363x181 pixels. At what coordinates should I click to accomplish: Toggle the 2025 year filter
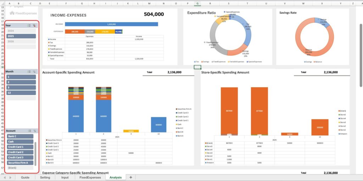coord(21,36)
